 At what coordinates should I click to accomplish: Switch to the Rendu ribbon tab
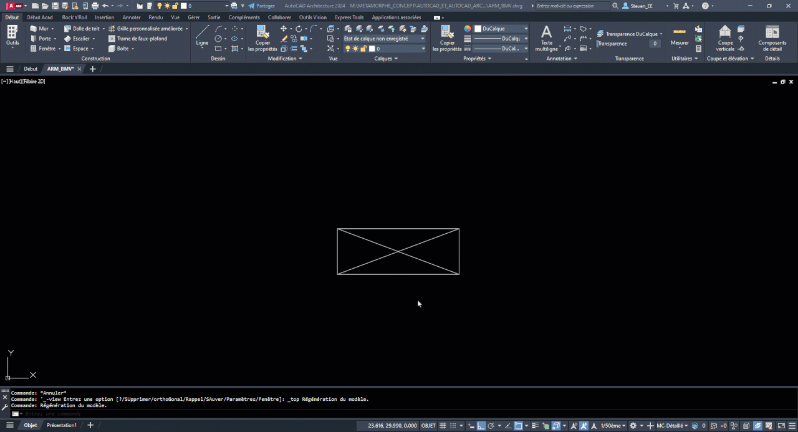pyautogui.click(x=156, y=17)
